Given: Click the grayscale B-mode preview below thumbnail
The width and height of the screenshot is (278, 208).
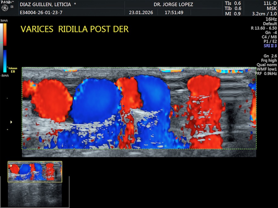Looking at the screenshot, I should point(35,194).
